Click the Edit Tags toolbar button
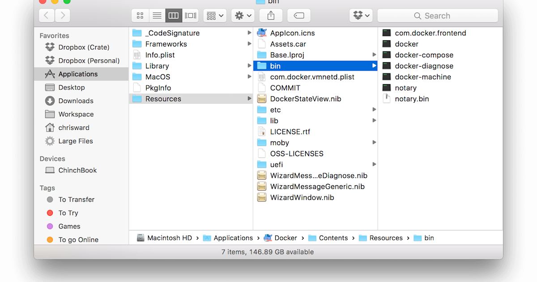Viewport: 537px width, 282px height. (x=299, y=16)
